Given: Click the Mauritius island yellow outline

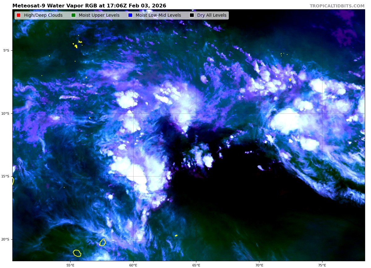Looking at the screenshot, I should (103, 242).
